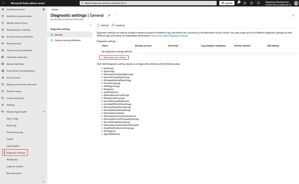The width and height of the screenshot is (299, 184).
Task: Open Password reset
Action: tap(14, 43)
